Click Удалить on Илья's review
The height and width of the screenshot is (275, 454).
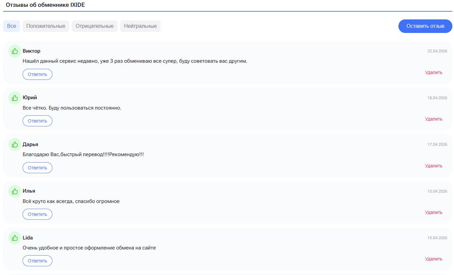click(x=433, y=212)
